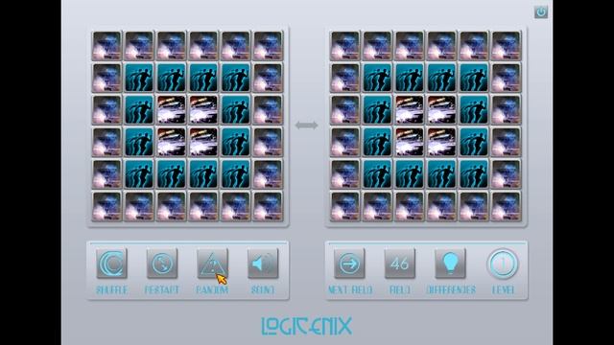Select the bottom-left corner tile in the left grid
Image resolution: width=614 pixels, height=345 pixels.
pyautogui.click(x=106, y=206)
